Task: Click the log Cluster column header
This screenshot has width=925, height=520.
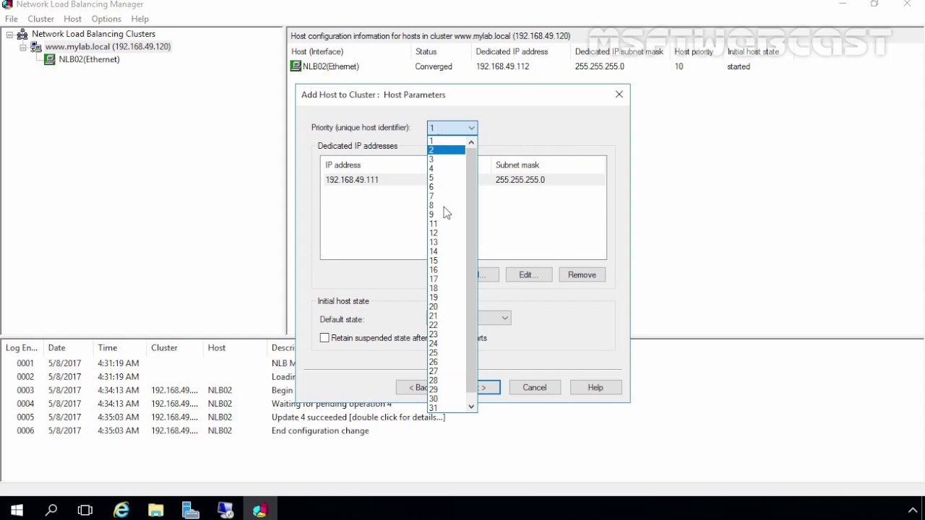Action: pyautogui.click(x=175, y=348)
